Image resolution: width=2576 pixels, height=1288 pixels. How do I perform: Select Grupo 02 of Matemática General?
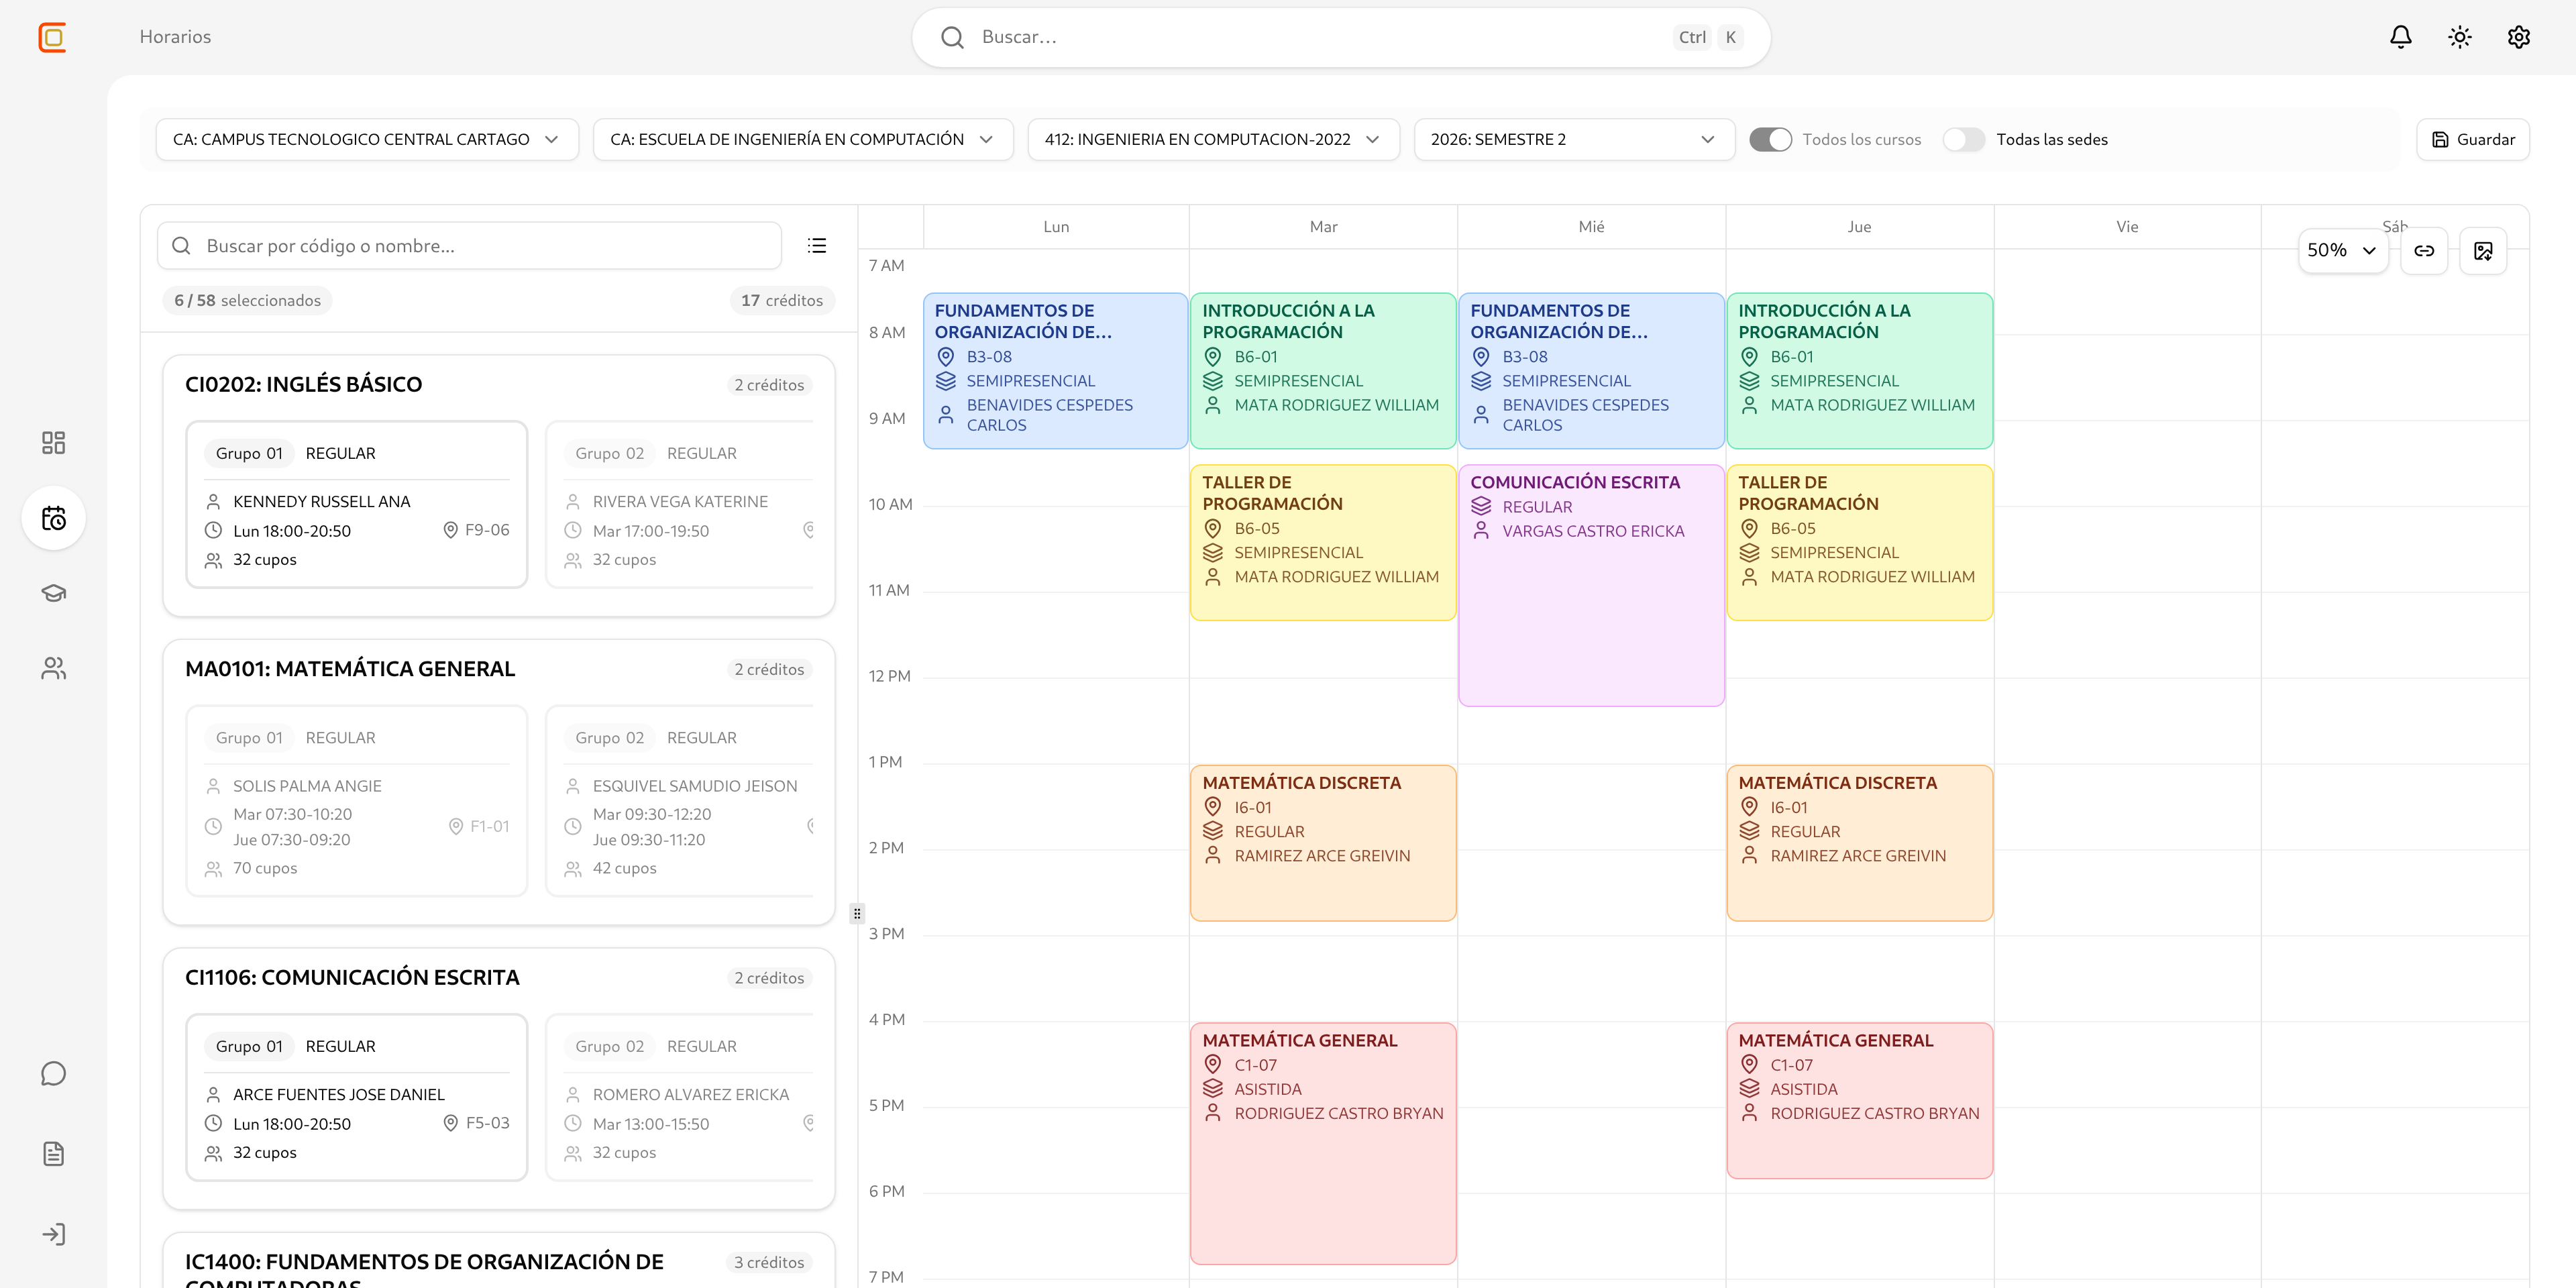(x=680, y=801)
